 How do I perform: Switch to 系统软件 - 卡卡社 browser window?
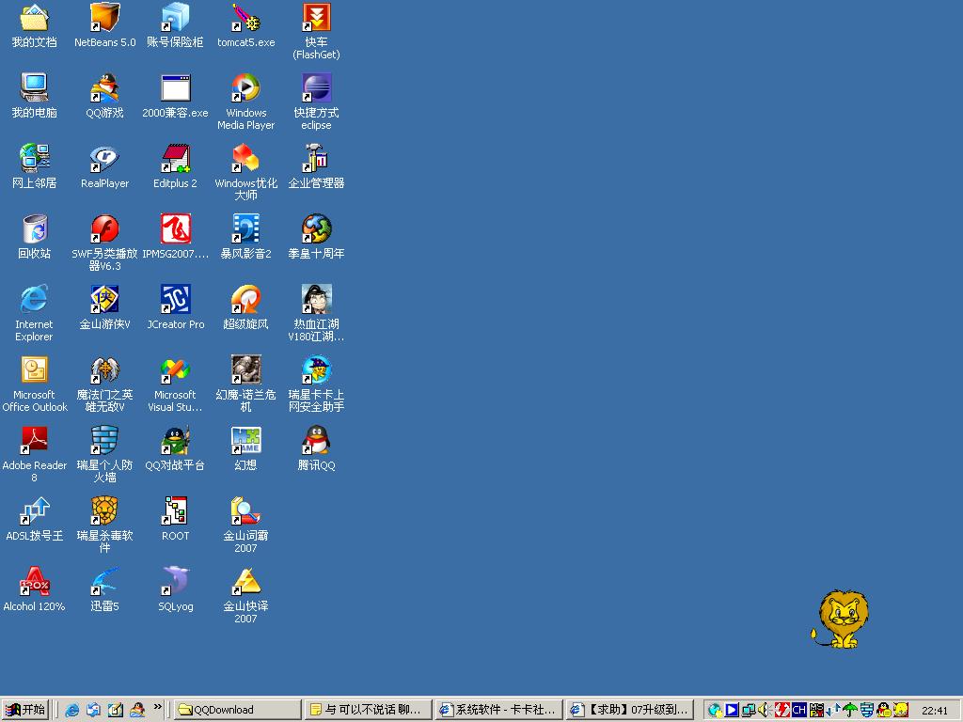click(x=498, y=710)
